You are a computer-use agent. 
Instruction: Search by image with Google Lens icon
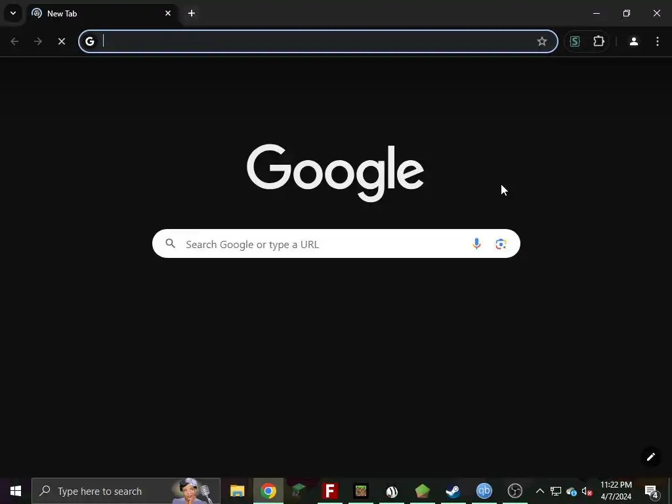[501, 244]
